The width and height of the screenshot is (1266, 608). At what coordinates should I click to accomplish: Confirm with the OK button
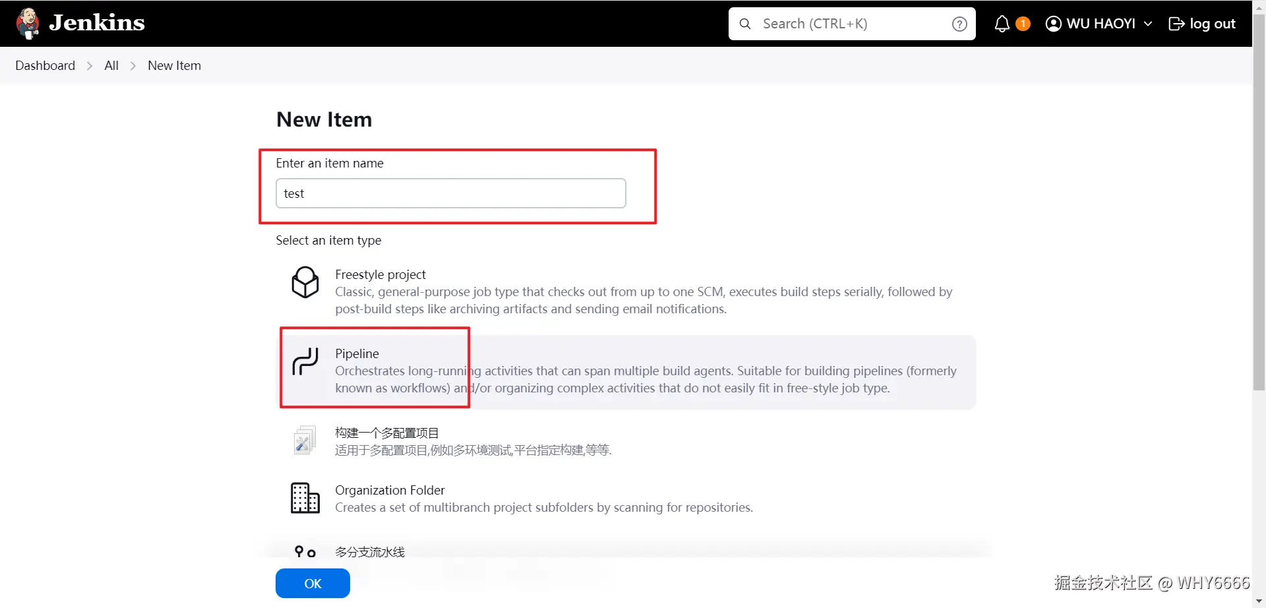(x=313, y=583)
